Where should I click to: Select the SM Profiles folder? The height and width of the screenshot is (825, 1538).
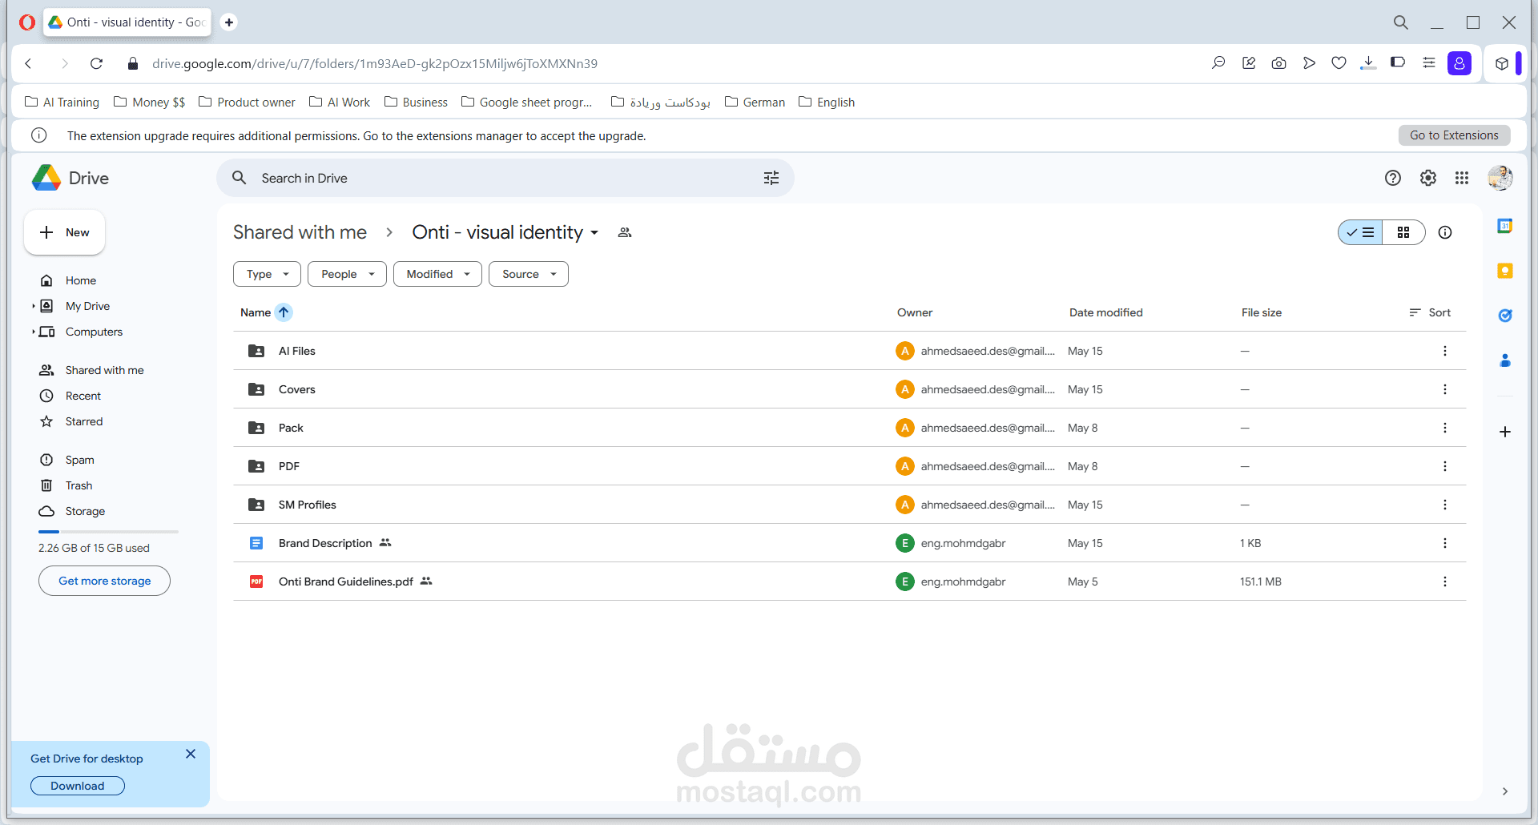click(849, 505)
